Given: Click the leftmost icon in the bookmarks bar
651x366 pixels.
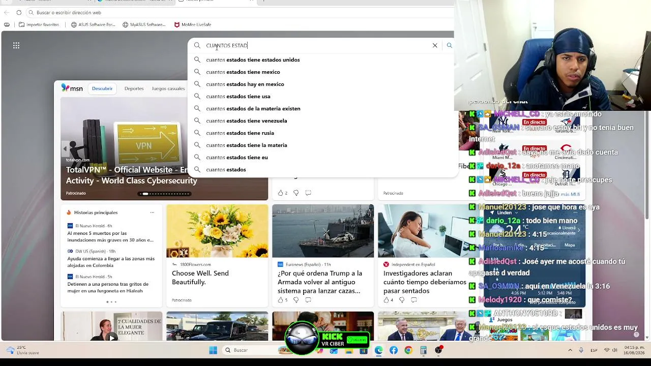Looking at the screenshot, I should [7, 24].
